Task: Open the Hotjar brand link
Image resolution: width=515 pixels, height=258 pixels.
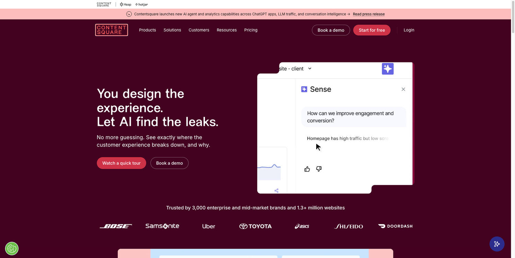Action: pyautogui.click(x=141, y=4)
